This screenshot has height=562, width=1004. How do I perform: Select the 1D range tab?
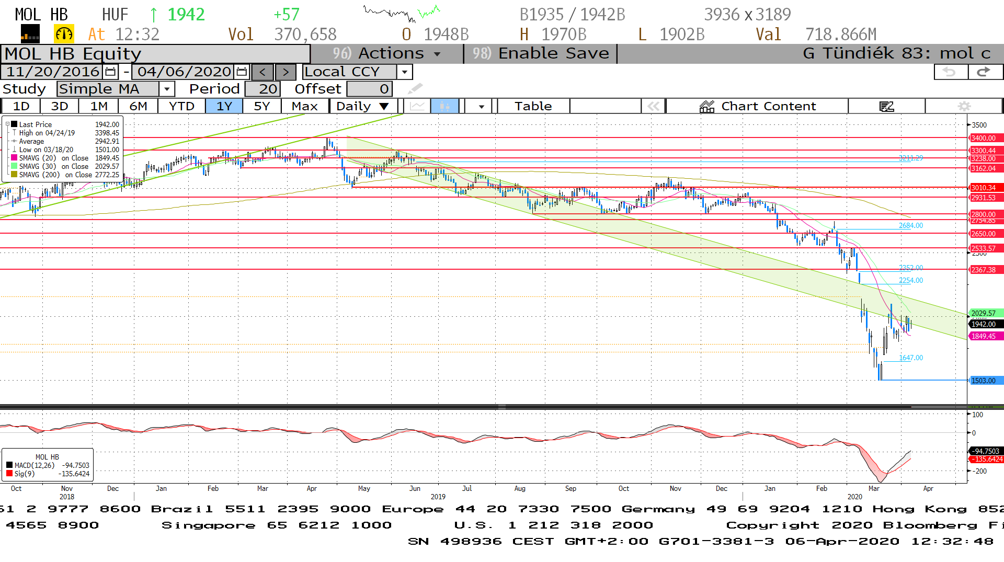(x=21, y=106)
